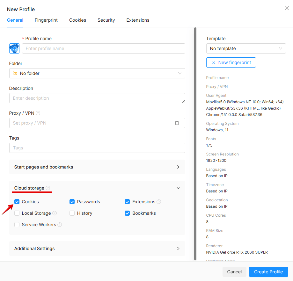Click the Windows, 11 operating system value
The width and height of the screenshot is (293, 281).
(217, 130)
